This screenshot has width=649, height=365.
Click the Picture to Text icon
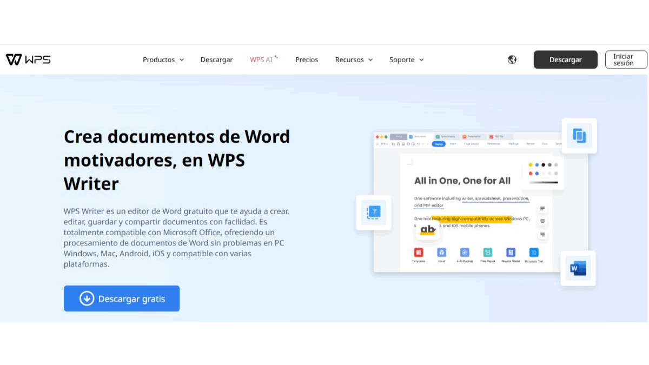534,253
